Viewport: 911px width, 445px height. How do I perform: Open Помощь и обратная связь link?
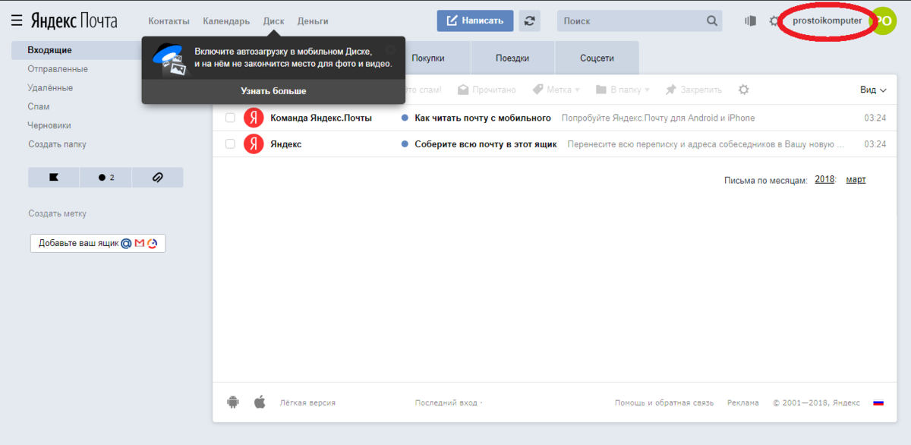(x=664, y=402)
